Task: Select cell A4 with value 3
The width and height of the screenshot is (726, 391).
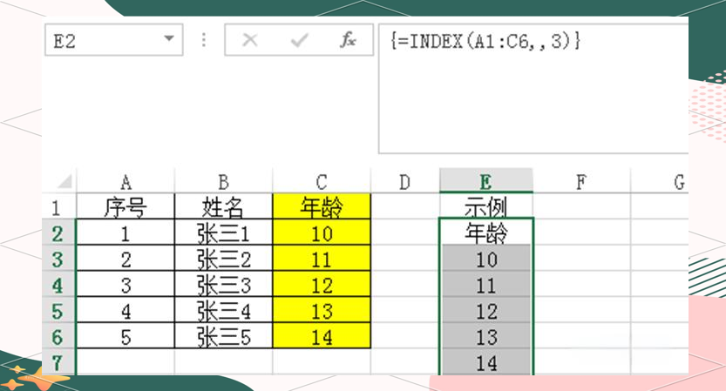Action: point(126,285)
